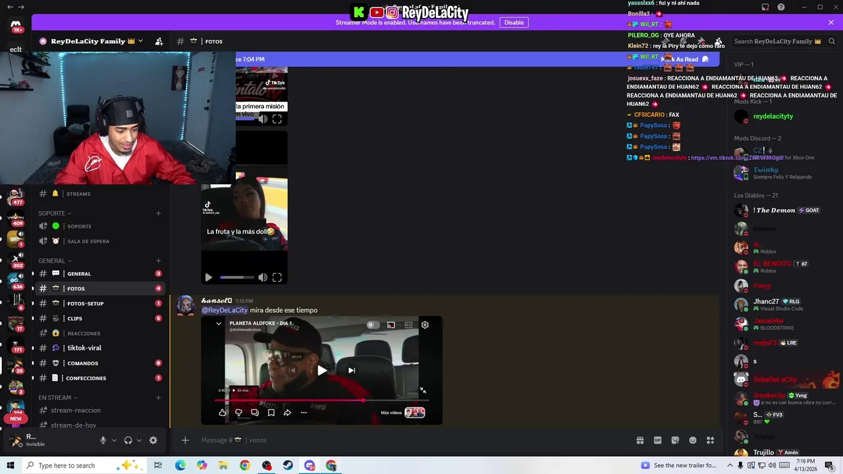This screenshot has width=843, height=474.
Task: Open Steam from the Windows taskbar
Action: pyautogui.click(x=288, y=465)
